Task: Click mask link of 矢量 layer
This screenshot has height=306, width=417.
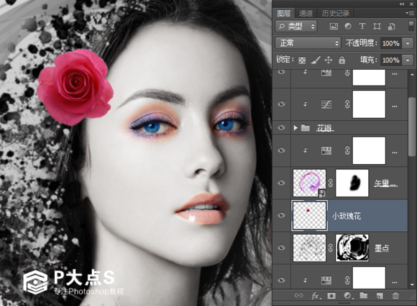Action: pos(331,183)
